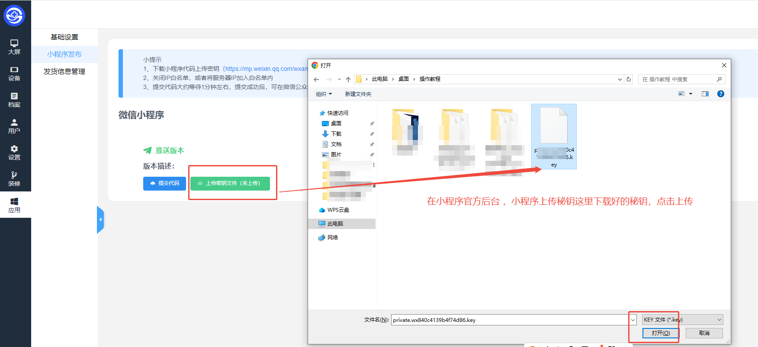758x347 pixels.
Task: Select 桌面 in the navigation tree
Action: point(332,124)
